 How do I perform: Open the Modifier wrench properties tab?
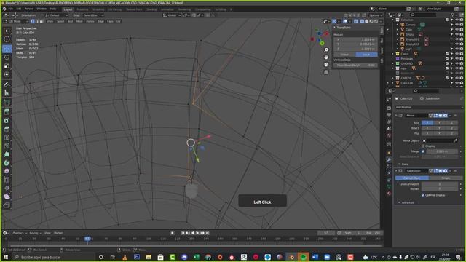pyautogui.click(x=389, y=159)
